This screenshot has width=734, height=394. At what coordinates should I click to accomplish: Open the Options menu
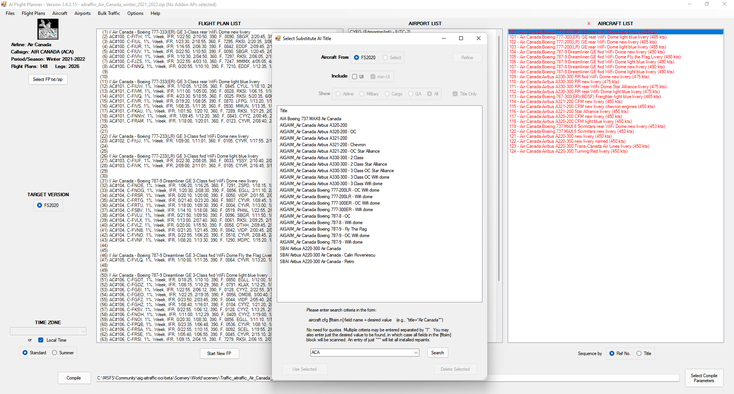point(135,13)
